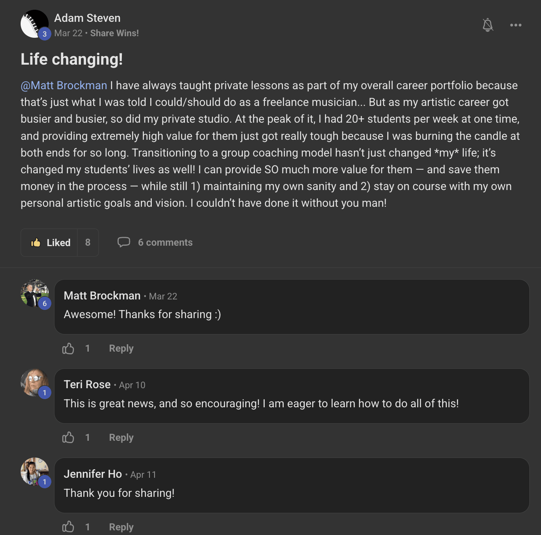The height and width of the screenshot is (535, 541).
Task: Reply to Matt Brockman's comment
Action: pyautogui.click(x=121, y=348)
